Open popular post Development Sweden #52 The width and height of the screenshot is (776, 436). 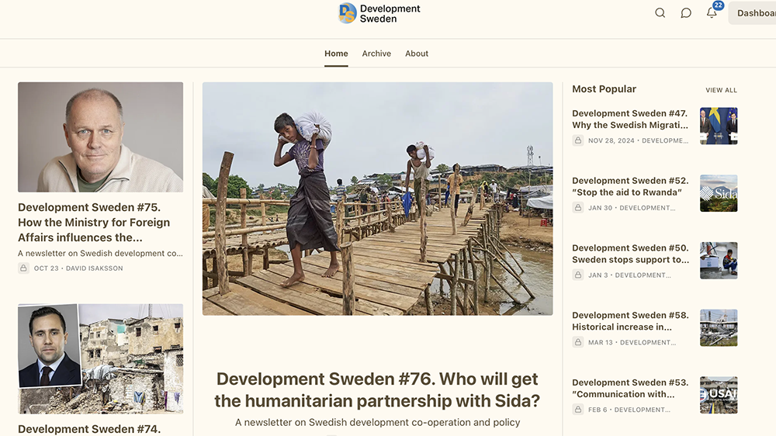(630, 186)
